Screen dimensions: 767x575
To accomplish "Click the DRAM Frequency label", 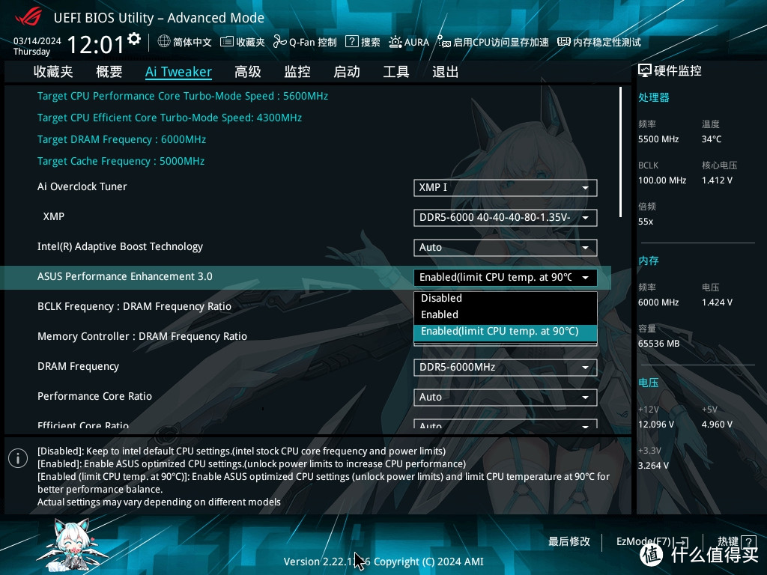I will 78,367.
